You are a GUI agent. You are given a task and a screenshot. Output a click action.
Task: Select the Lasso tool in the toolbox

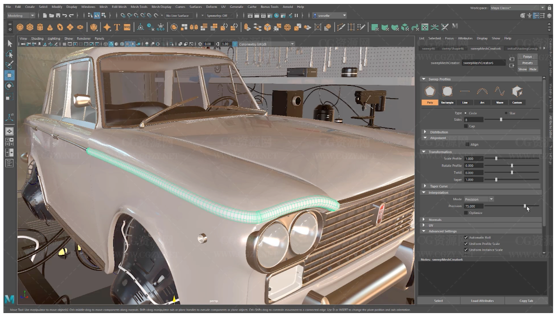10,53
